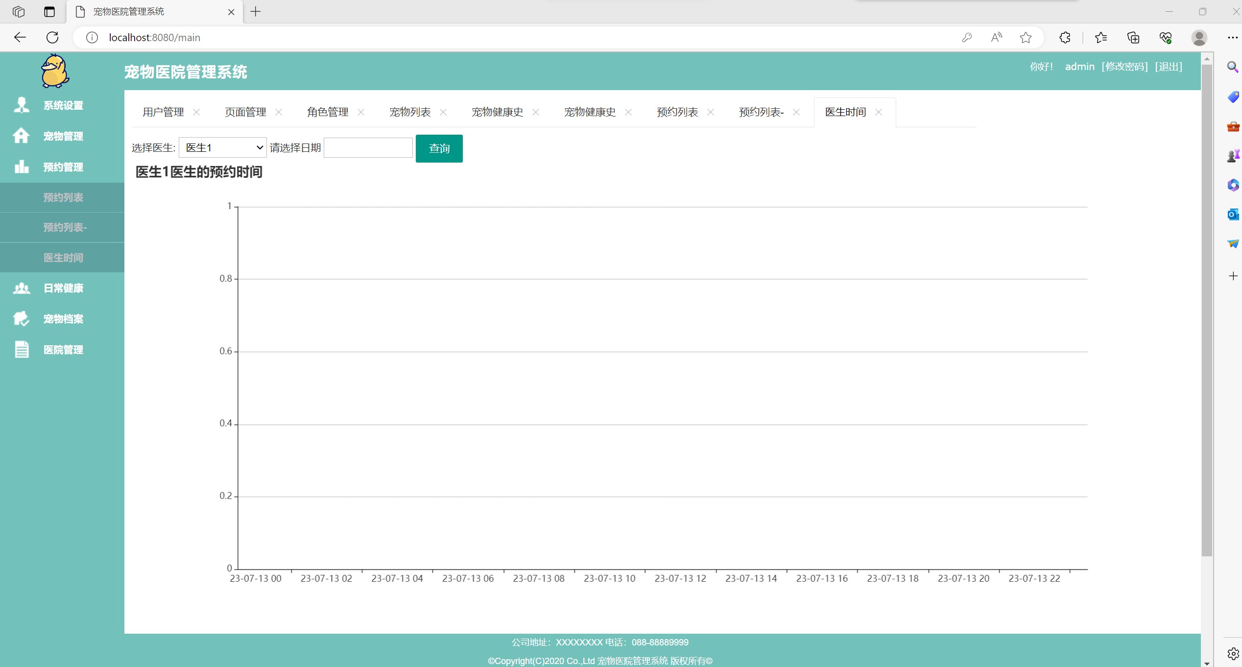Click the 退出 logout link
The image size is (1242, 667).
(1169, 67)
